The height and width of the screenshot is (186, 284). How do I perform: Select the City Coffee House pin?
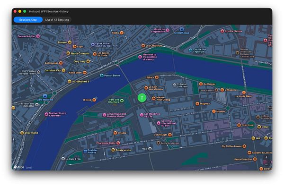244,146
